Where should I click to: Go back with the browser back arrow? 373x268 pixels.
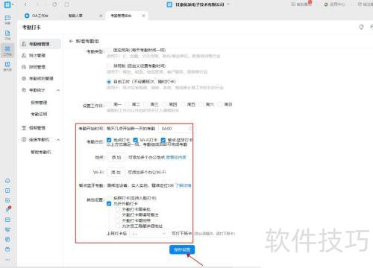click(25, 4)
